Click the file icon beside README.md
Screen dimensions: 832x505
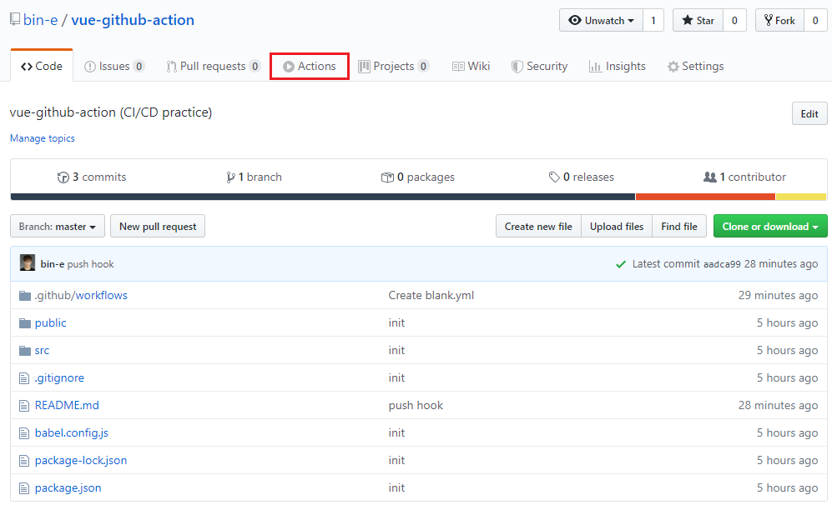coord(24,406)
